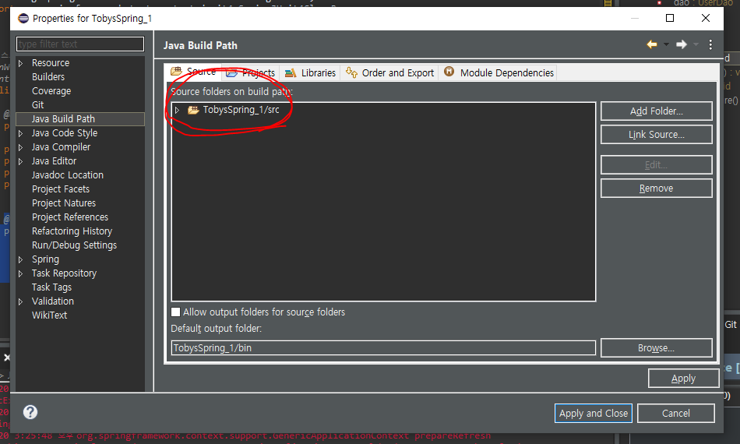740x444 pixels.
Task: Switch to the Libraries tab
Action: [x=310, y=72]
